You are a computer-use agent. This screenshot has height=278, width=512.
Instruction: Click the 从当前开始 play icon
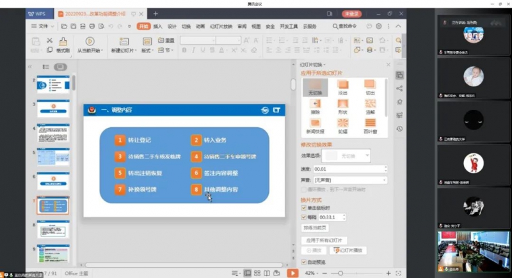pyautogui.click(x=90, y=41)
